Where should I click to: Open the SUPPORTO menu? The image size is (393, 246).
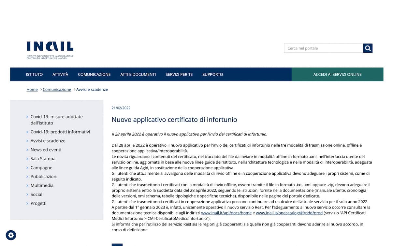[212, 74]
